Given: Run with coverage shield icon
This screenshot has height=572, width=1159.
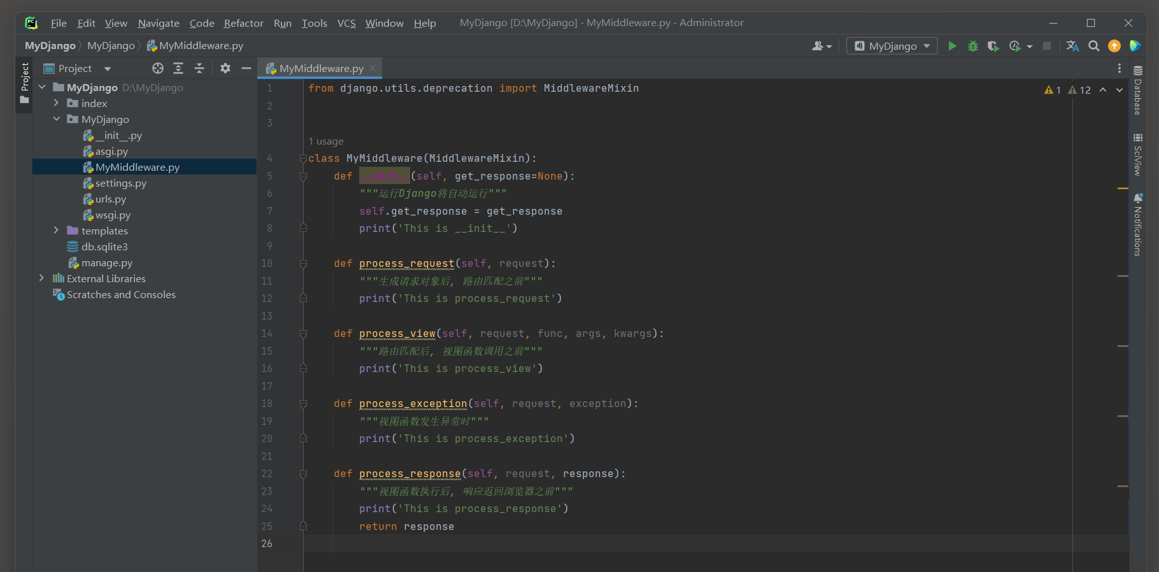Looking at the screenshot, I should [x=993, y=46].
